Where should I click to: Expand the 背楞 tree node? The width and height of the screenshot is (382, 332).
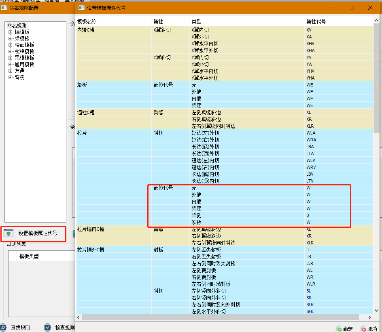(10, 77)
